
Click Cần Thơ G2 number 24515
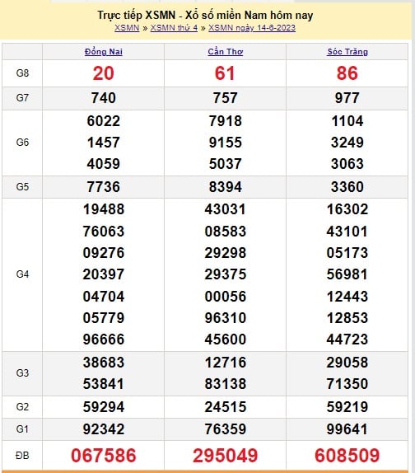coord(226,407)
